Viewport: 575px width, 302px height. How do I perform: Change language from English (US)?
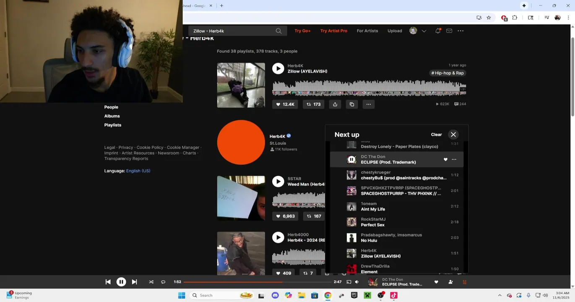tap(138, 171)
